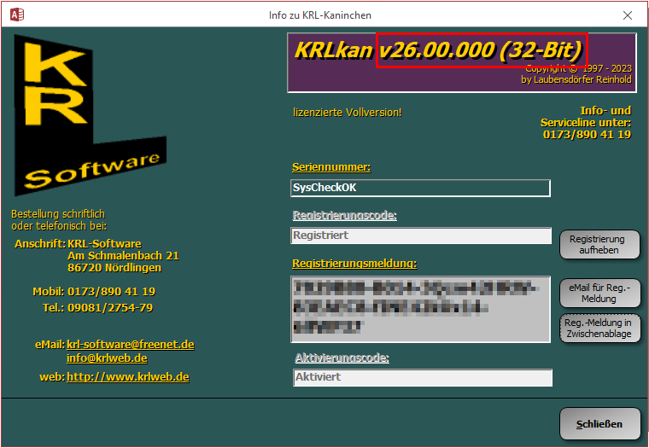
Task: Click Registrierung aufheben button
Action: (599, 244)
